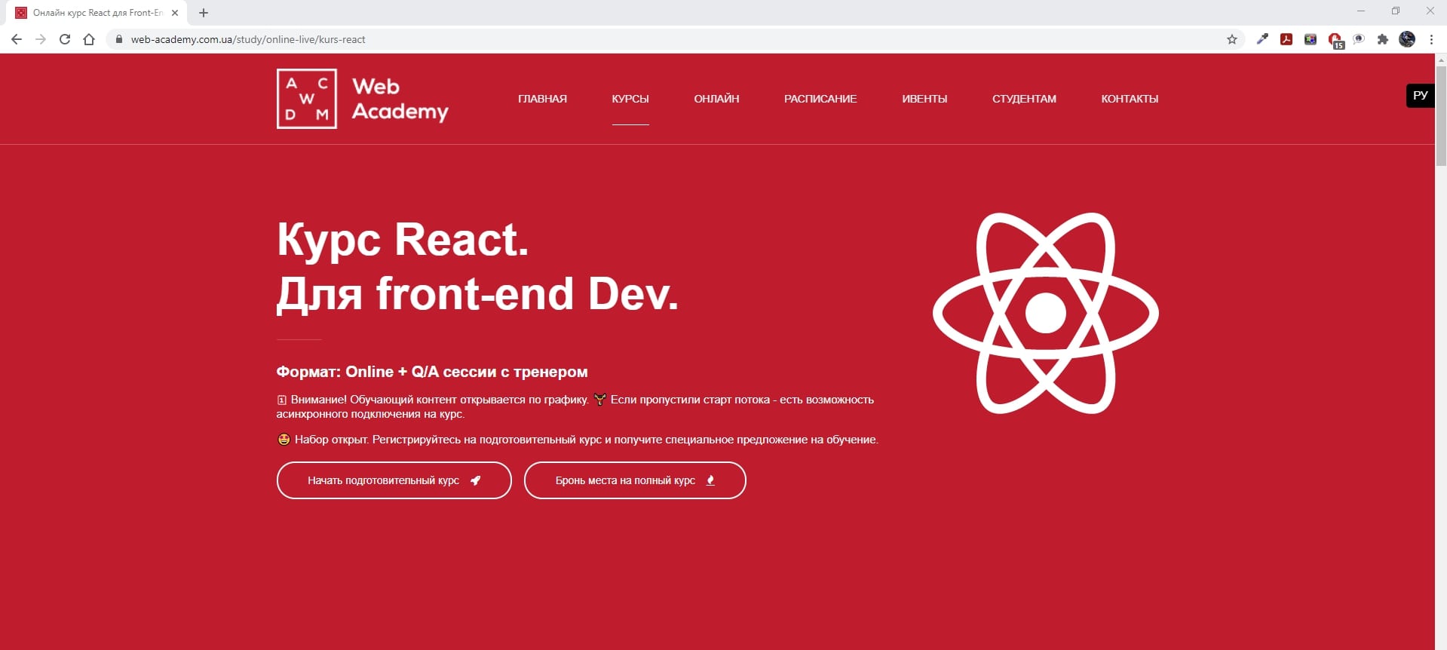Click the page vertical scrollbar thumb
Viewport: 1447px width, 650px height.
[1441, 115]
